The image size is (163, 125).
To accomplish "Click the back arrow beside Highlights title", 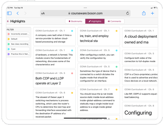I will click(8, 21).
